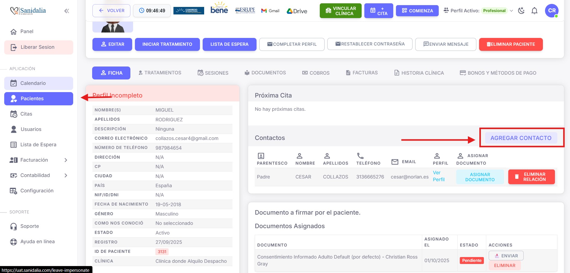Collapse the sidebar with the double-chevron icon

67,11
